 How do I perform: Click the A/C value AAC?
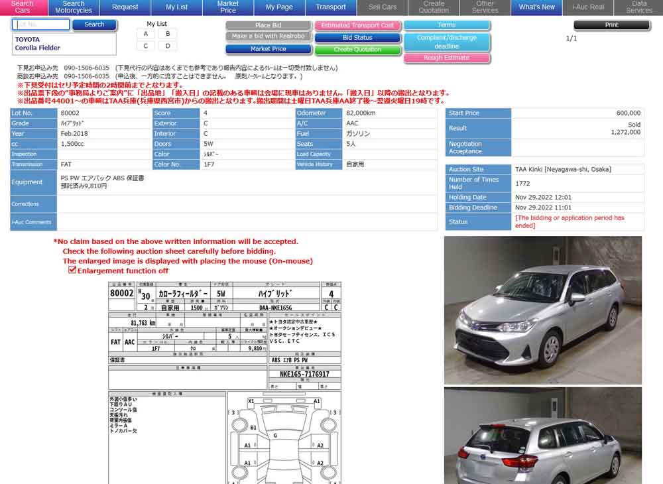point(352,123)
